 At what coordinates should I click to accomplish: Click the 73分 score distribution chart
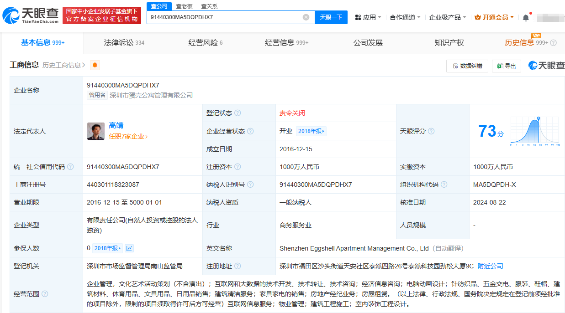coord(535,131)
